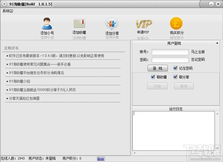
Task: Focus the 密码 input field
Action: 170,60
